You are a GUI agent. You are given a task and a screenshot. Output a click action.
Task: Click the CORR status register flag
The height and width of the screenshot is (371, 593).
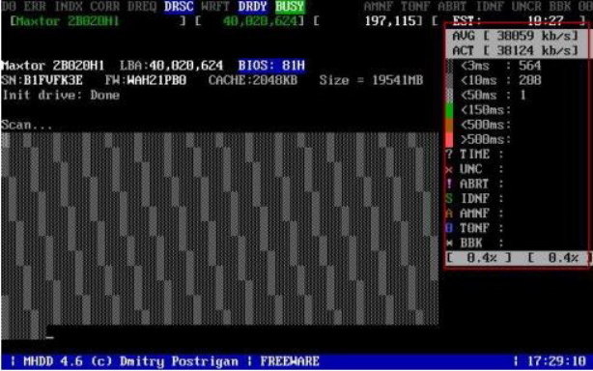coord(104,7)
